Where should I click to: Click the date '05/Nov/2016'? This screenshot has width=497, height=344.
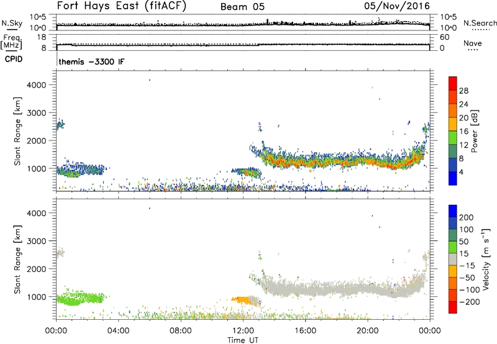pos(397,6)
